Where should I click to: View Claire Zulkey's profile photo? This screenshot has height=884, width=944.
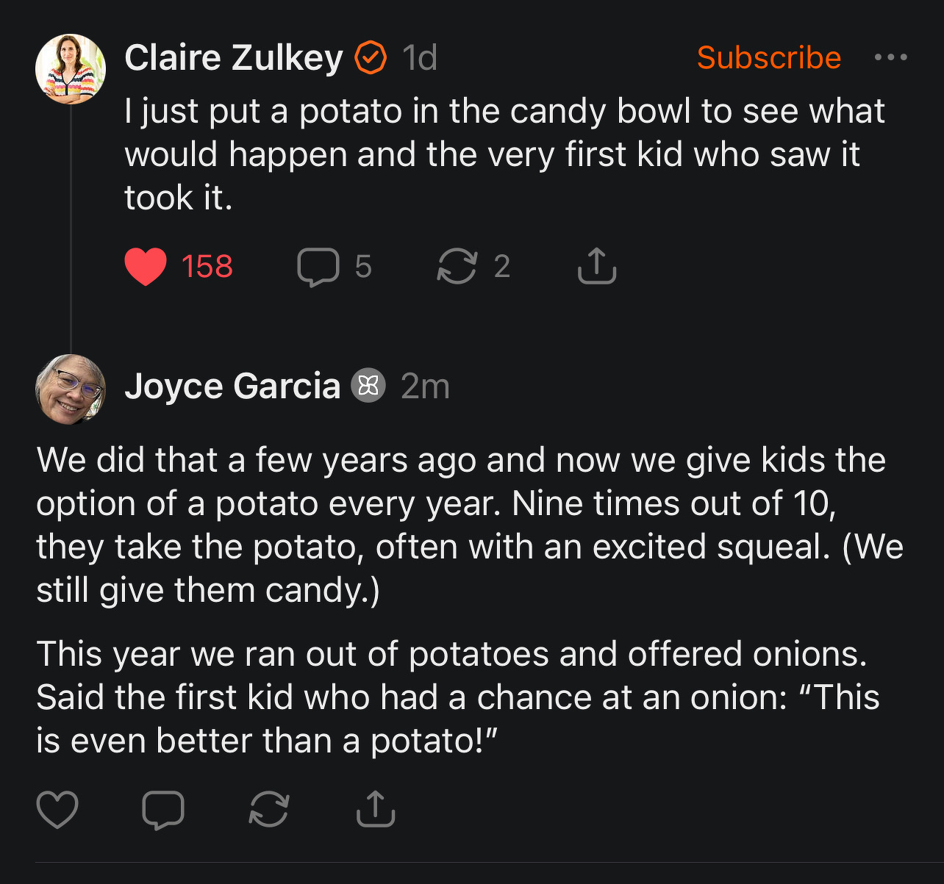pos(71,69)
